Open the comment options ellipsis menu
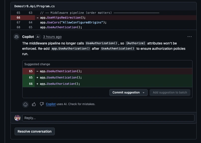 [189, 37]
